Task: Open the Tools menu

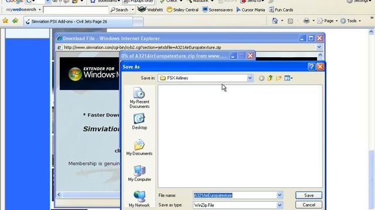Action: [350, 21]
